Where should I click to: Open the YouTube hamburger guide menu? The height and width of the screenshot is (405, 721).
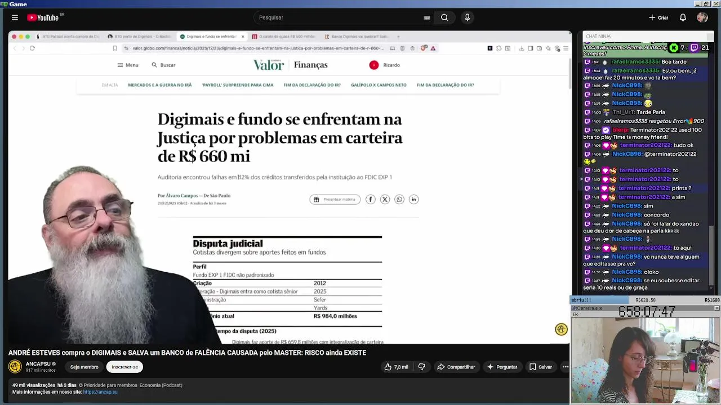click(x=15, y=17)
